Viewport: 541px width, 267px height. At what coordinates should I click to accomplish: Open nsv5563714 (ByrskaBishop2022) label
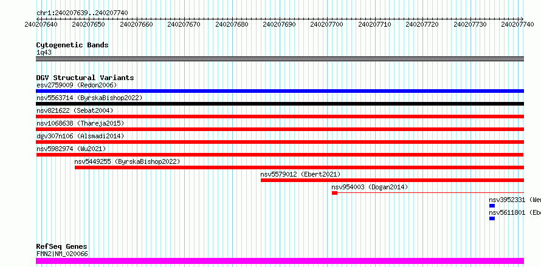89,98
